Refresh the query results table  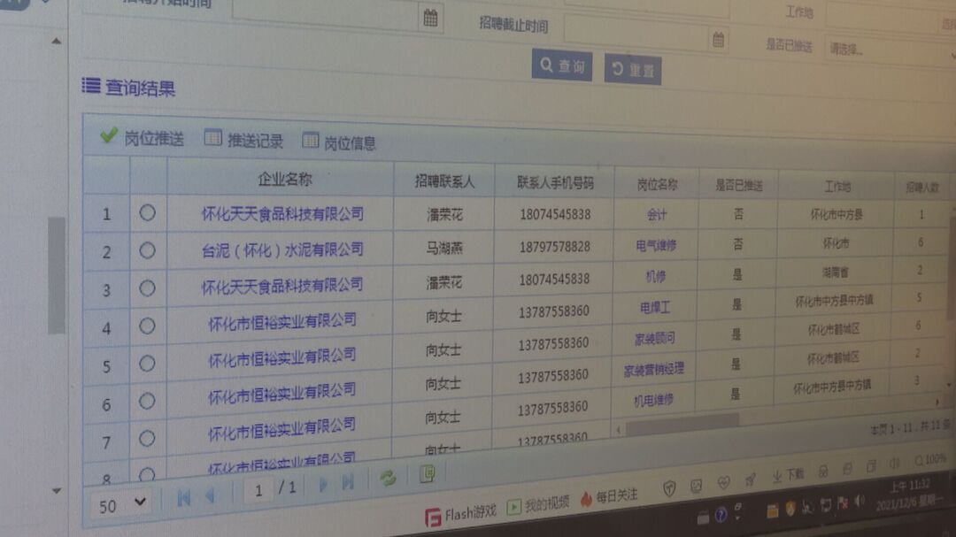click(388, 478)
